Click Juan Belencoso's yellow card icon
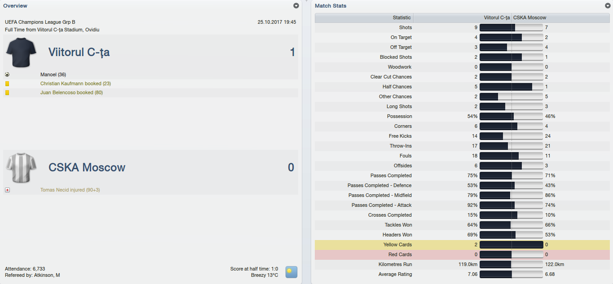 (x=7, y=92)
